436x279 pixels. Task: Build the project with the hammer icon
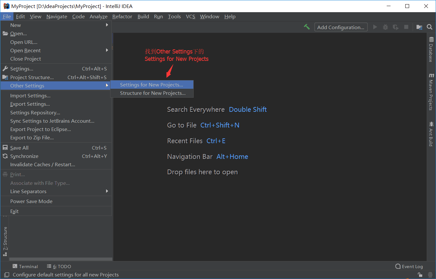point(307,27)
